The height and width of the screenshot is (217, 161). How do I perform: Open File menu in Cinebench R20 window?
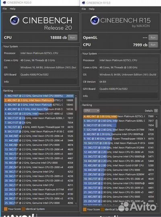(5, 9)
